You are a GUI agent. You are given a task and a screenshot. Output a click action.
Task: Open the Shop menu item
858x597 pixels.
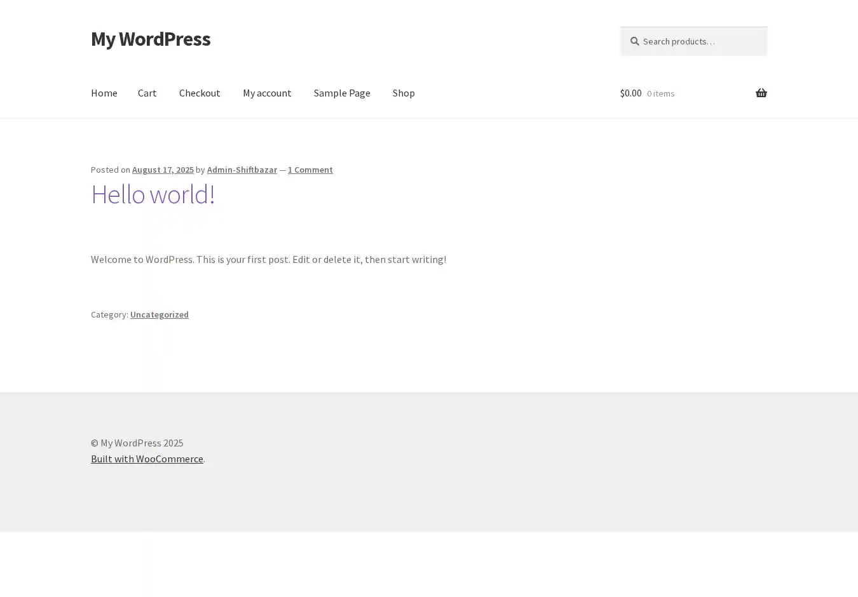[404, 93]
